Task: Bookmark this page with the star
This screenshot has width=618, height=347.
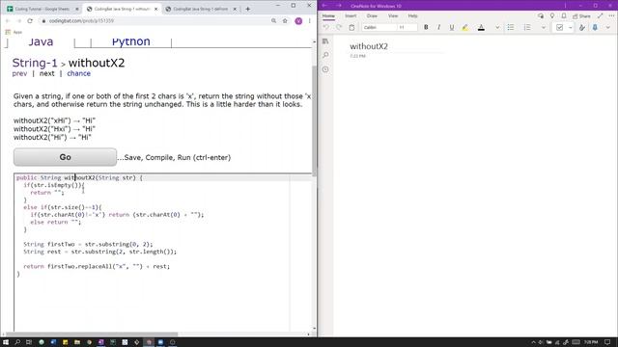Action: (x=285, y=21)
